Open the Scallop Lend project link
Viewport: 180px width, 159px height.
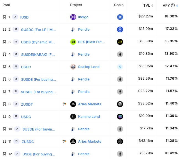[x=89, y=67]
